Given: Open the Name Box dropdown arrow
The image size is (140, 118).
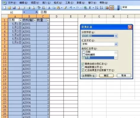Looking at the screenshot, I should [24, 12].
